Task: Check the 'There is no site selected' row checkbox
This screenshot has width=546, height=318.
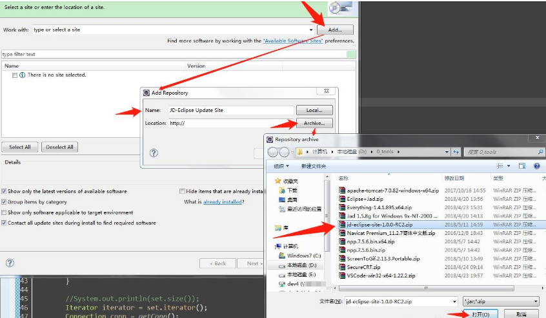Action: pyautogui.click(x=15, y=75)
